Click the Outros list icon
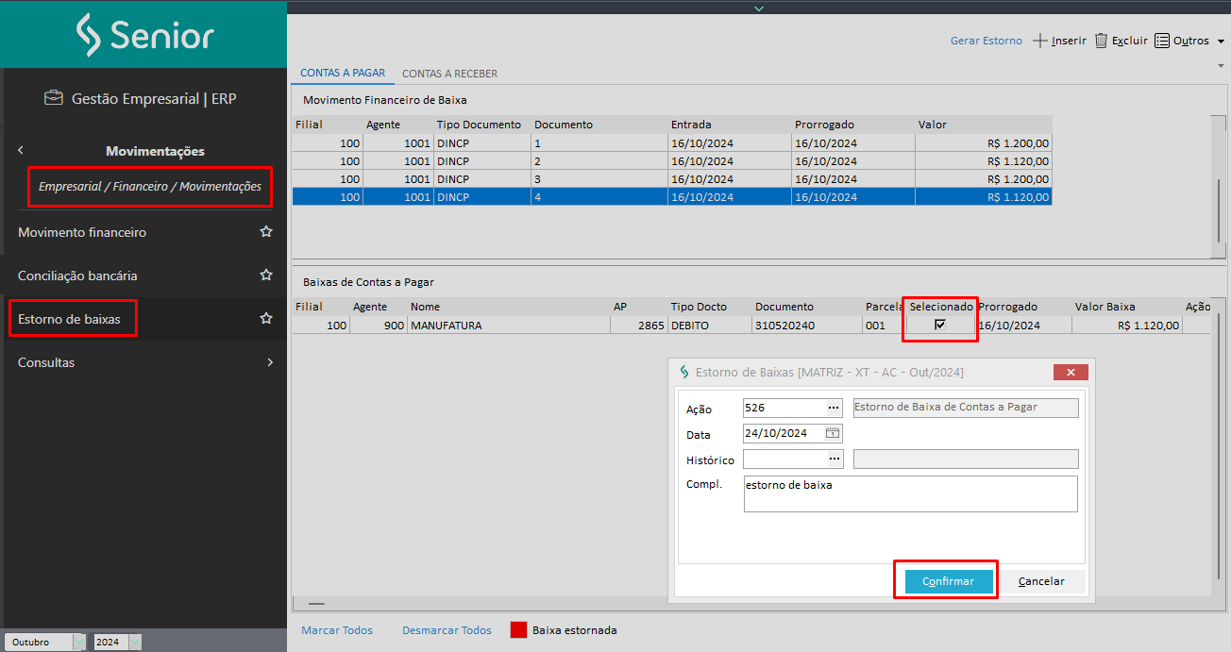The image size is (1231, 652). (1162, 41)
